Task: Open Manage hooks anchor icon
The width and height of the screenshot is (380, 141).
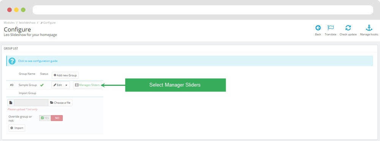Action: [369, 28]
